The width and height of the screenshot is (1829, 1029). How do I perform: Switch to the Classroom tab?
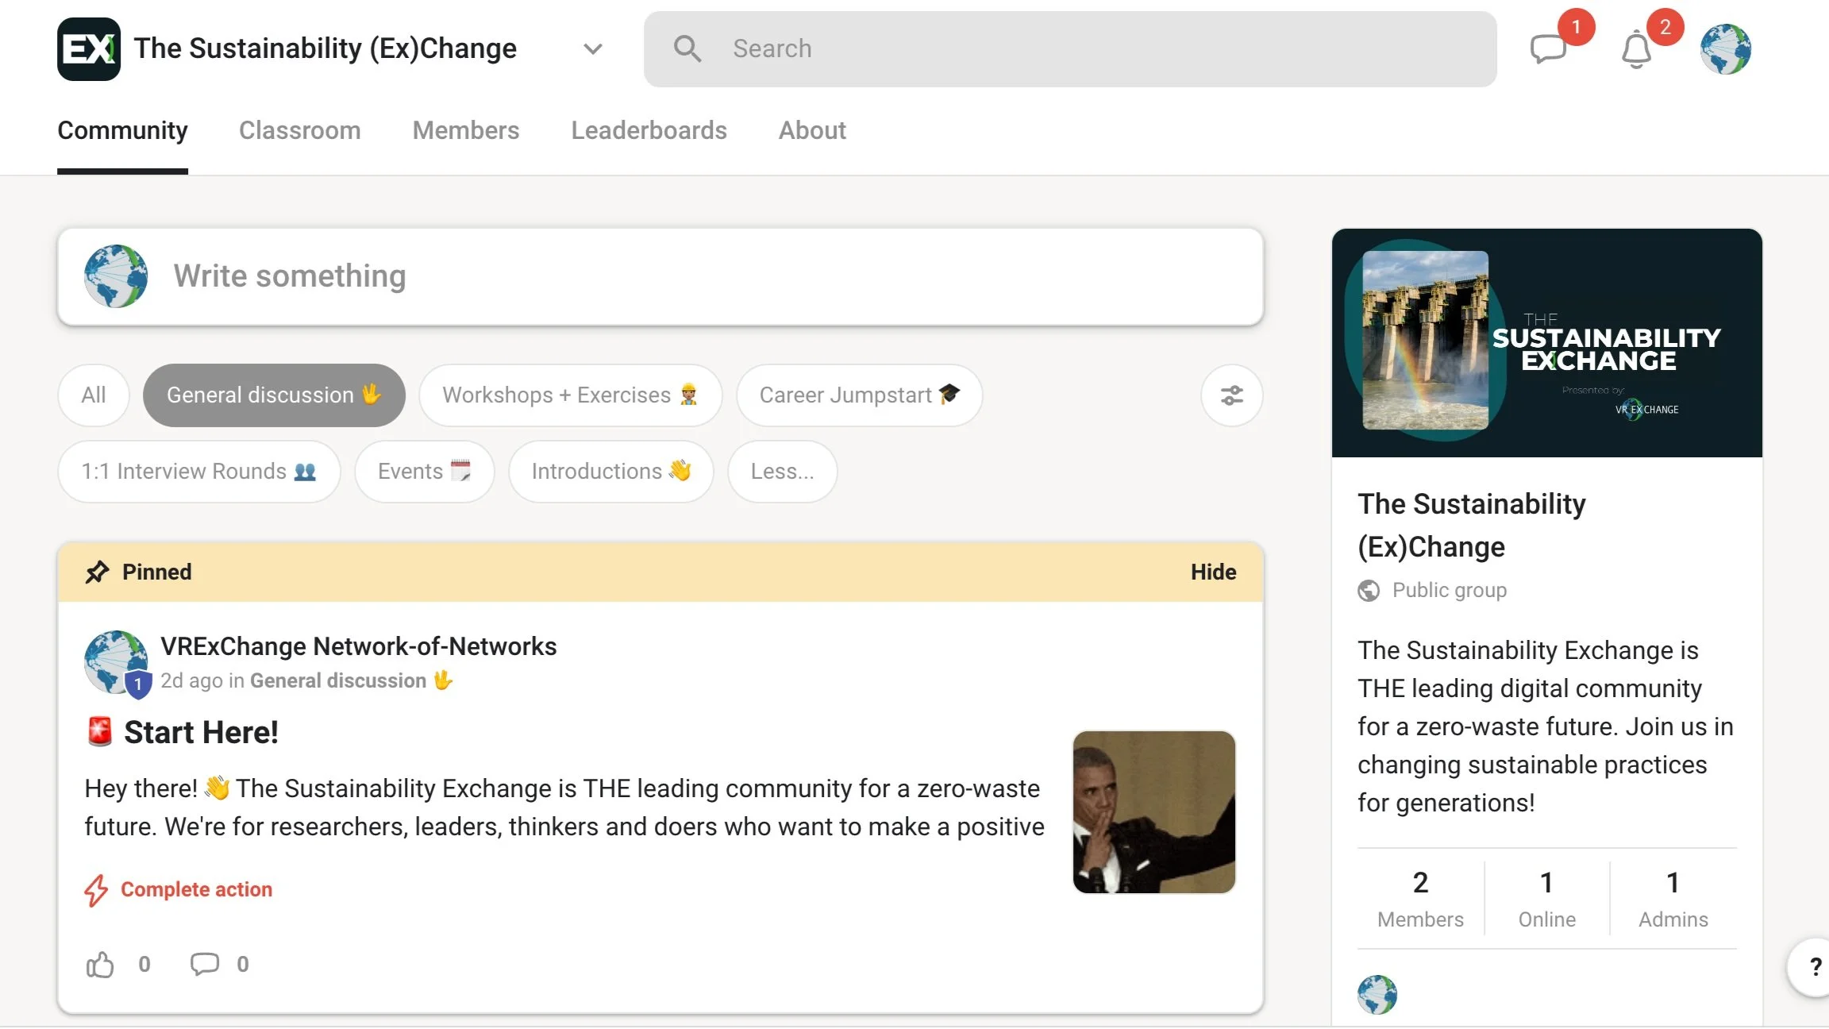299,130
